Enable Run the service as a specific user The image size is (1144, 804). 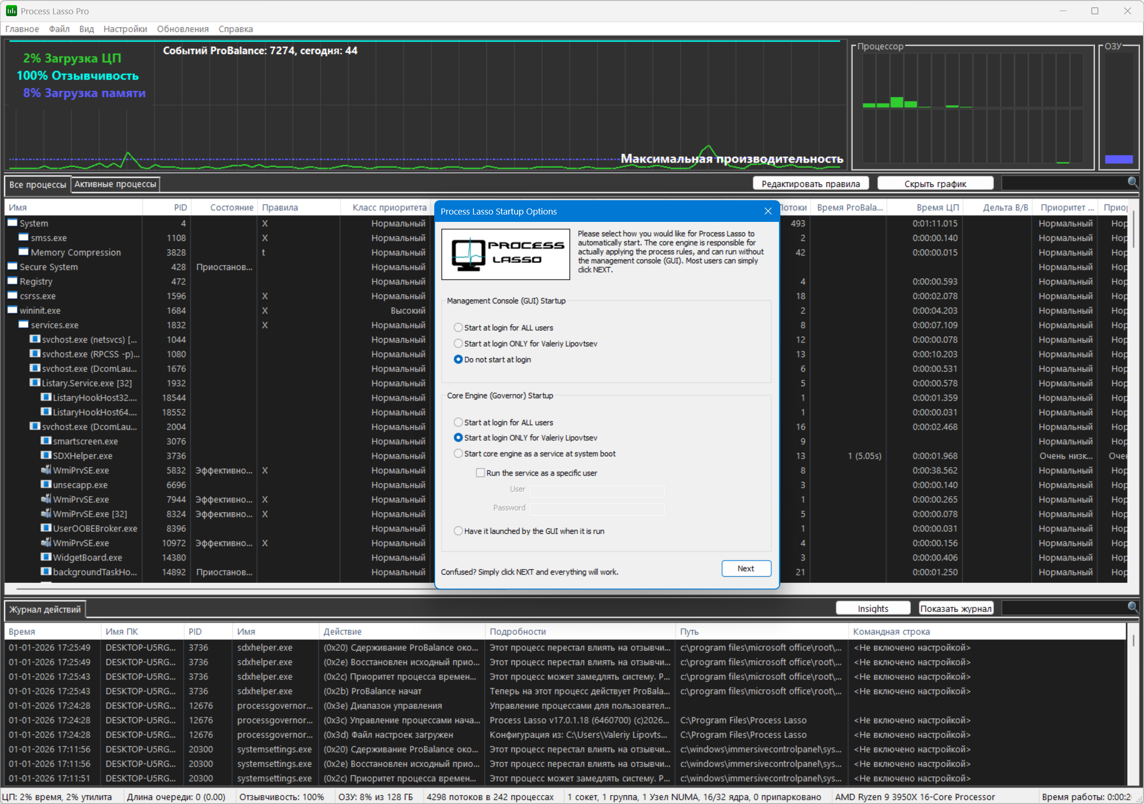[x=480, y=473]
